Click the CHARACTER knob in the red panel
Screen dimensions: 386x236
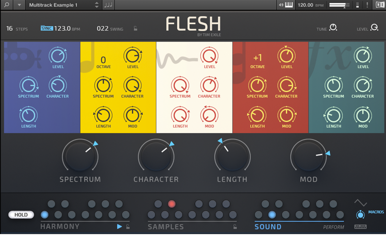coord(286,85)
